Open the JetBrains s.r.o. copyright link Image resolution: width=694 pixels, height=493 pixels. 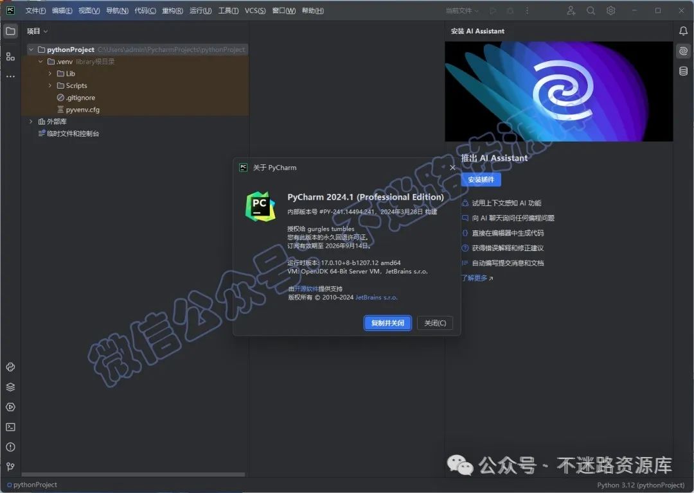[377, 298]
